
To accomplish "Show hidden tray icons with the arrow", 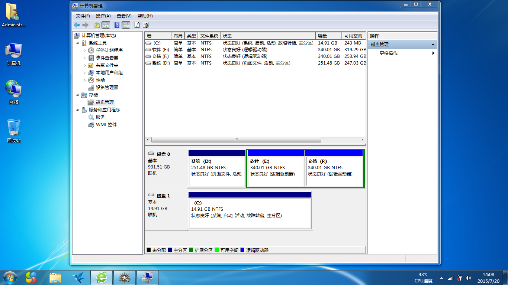I will [x=441, y=278].
